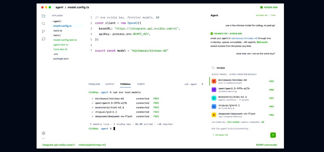Click the blue glm-5.1 model icon
This screenshot has width=324, height=152.
[x=214, y=107]
